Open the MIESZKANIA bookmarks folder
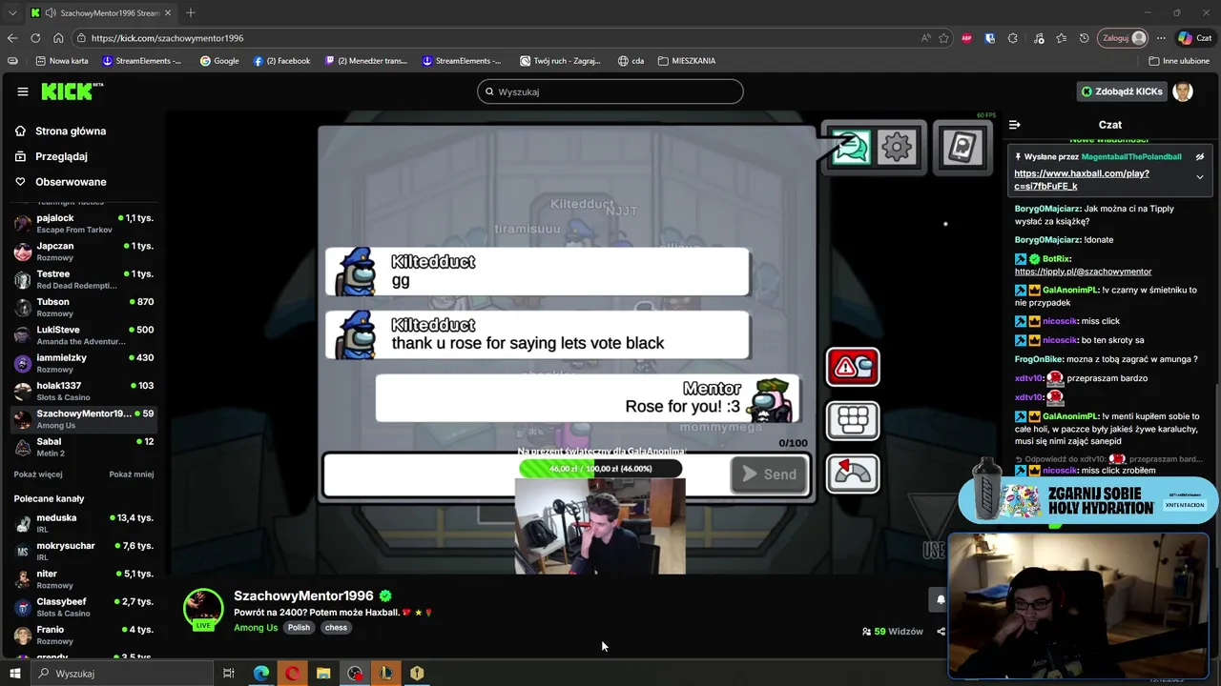1221x686 pixels. tap(687, 61)
